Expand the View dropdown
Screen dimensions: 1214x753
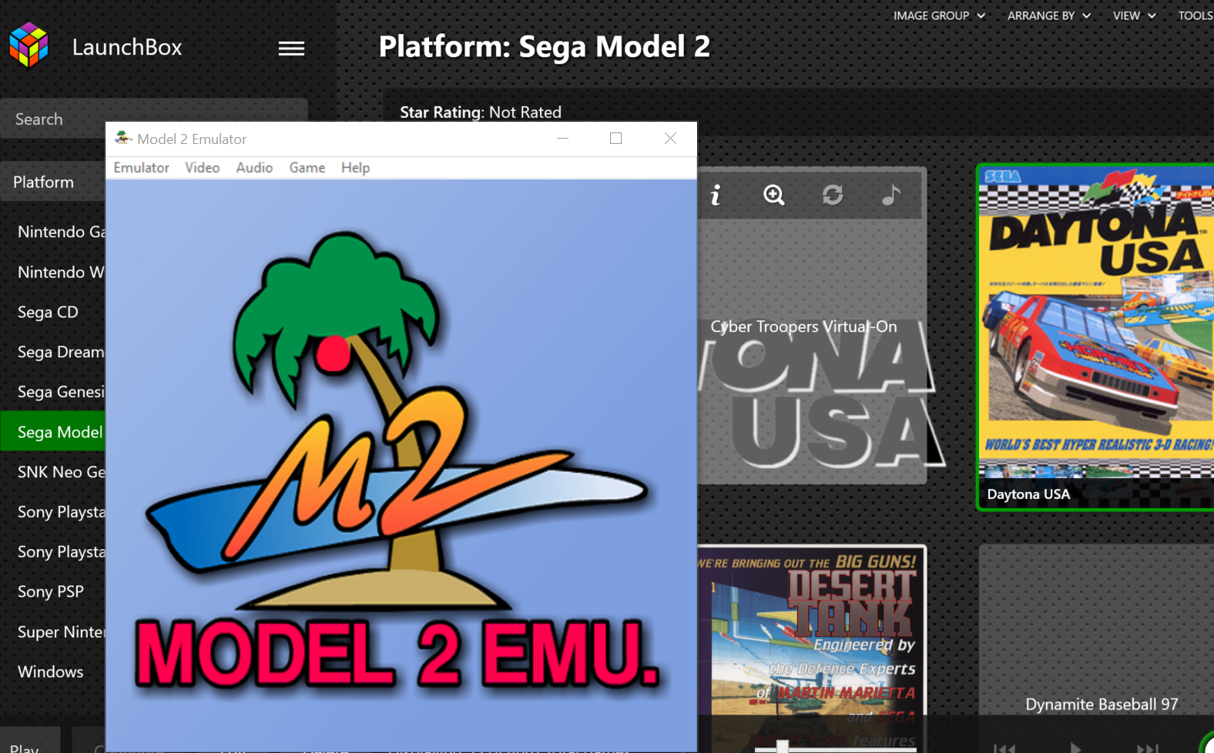point(1134,15)
